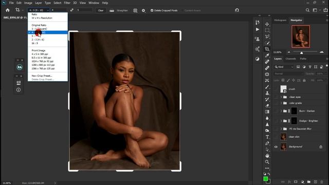
Task: Select the Quick Selection tool
Action: point(267,43)
